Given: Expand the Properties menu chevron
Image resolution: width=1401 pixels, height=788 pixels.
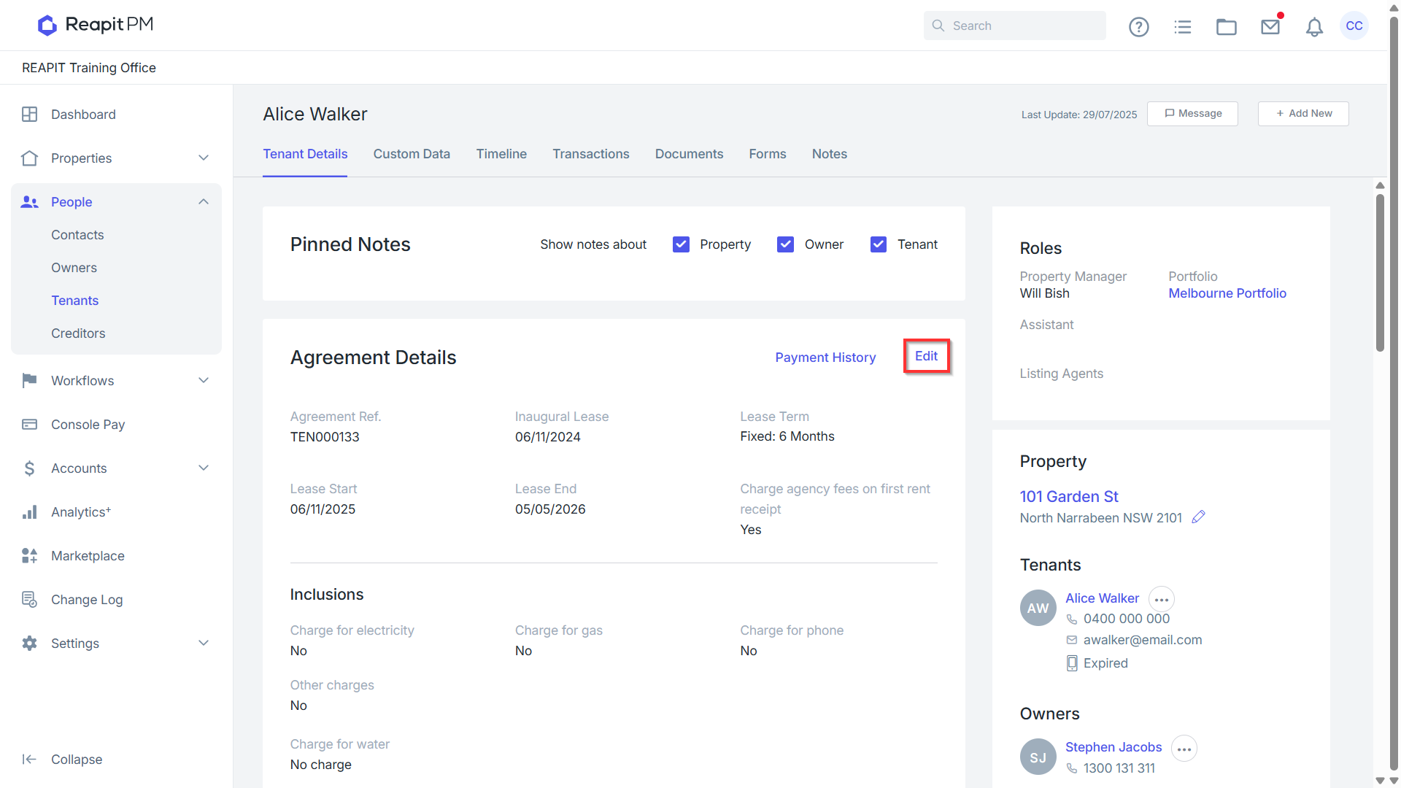Looking at the screenshot, I should point(204,158).
